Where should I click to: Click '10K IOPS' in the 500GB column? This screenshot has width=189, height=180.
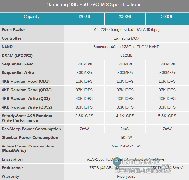167,81
